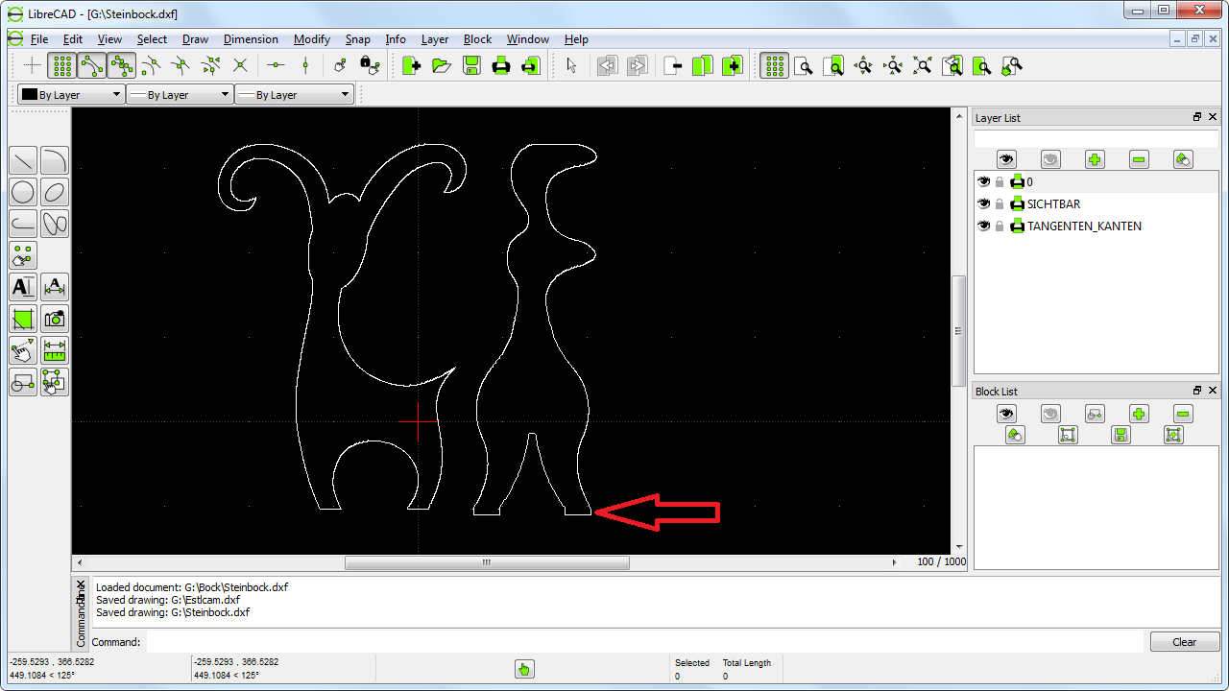
Task: Click the Zoom Previous View icon
Action: 952,65
